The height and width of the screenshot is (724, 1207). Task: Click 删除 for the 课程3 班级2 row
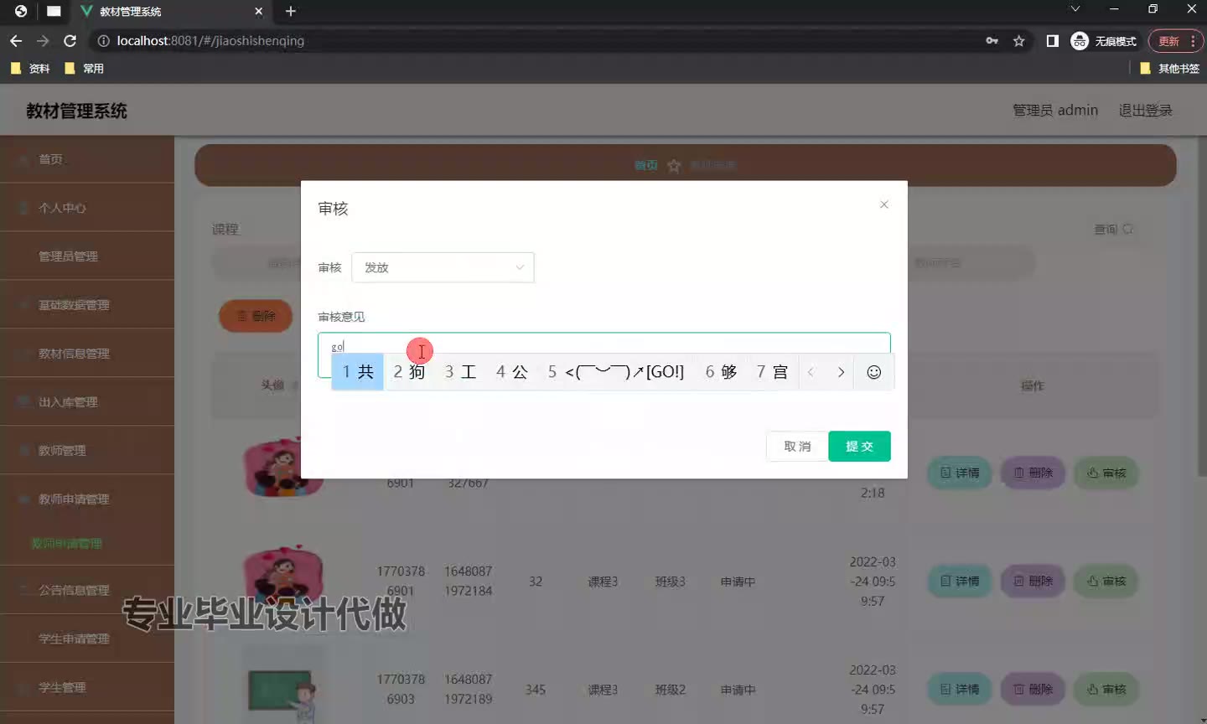tap(1033, 689)
